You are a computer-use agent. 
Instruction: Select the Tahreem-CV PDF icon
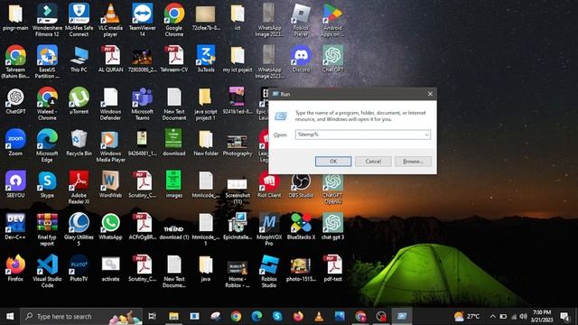click(x=174, y=59)
